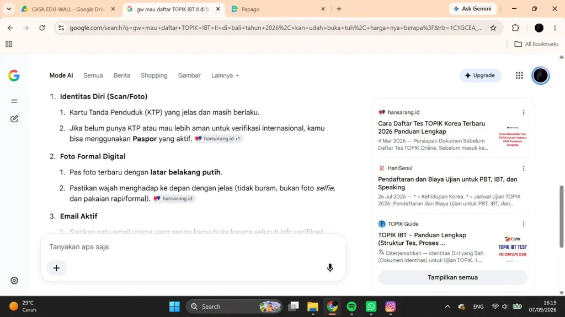Viewport: 565px width, 317px height.
Task: Start a new AI chat
Action: (x=14, y=119)
